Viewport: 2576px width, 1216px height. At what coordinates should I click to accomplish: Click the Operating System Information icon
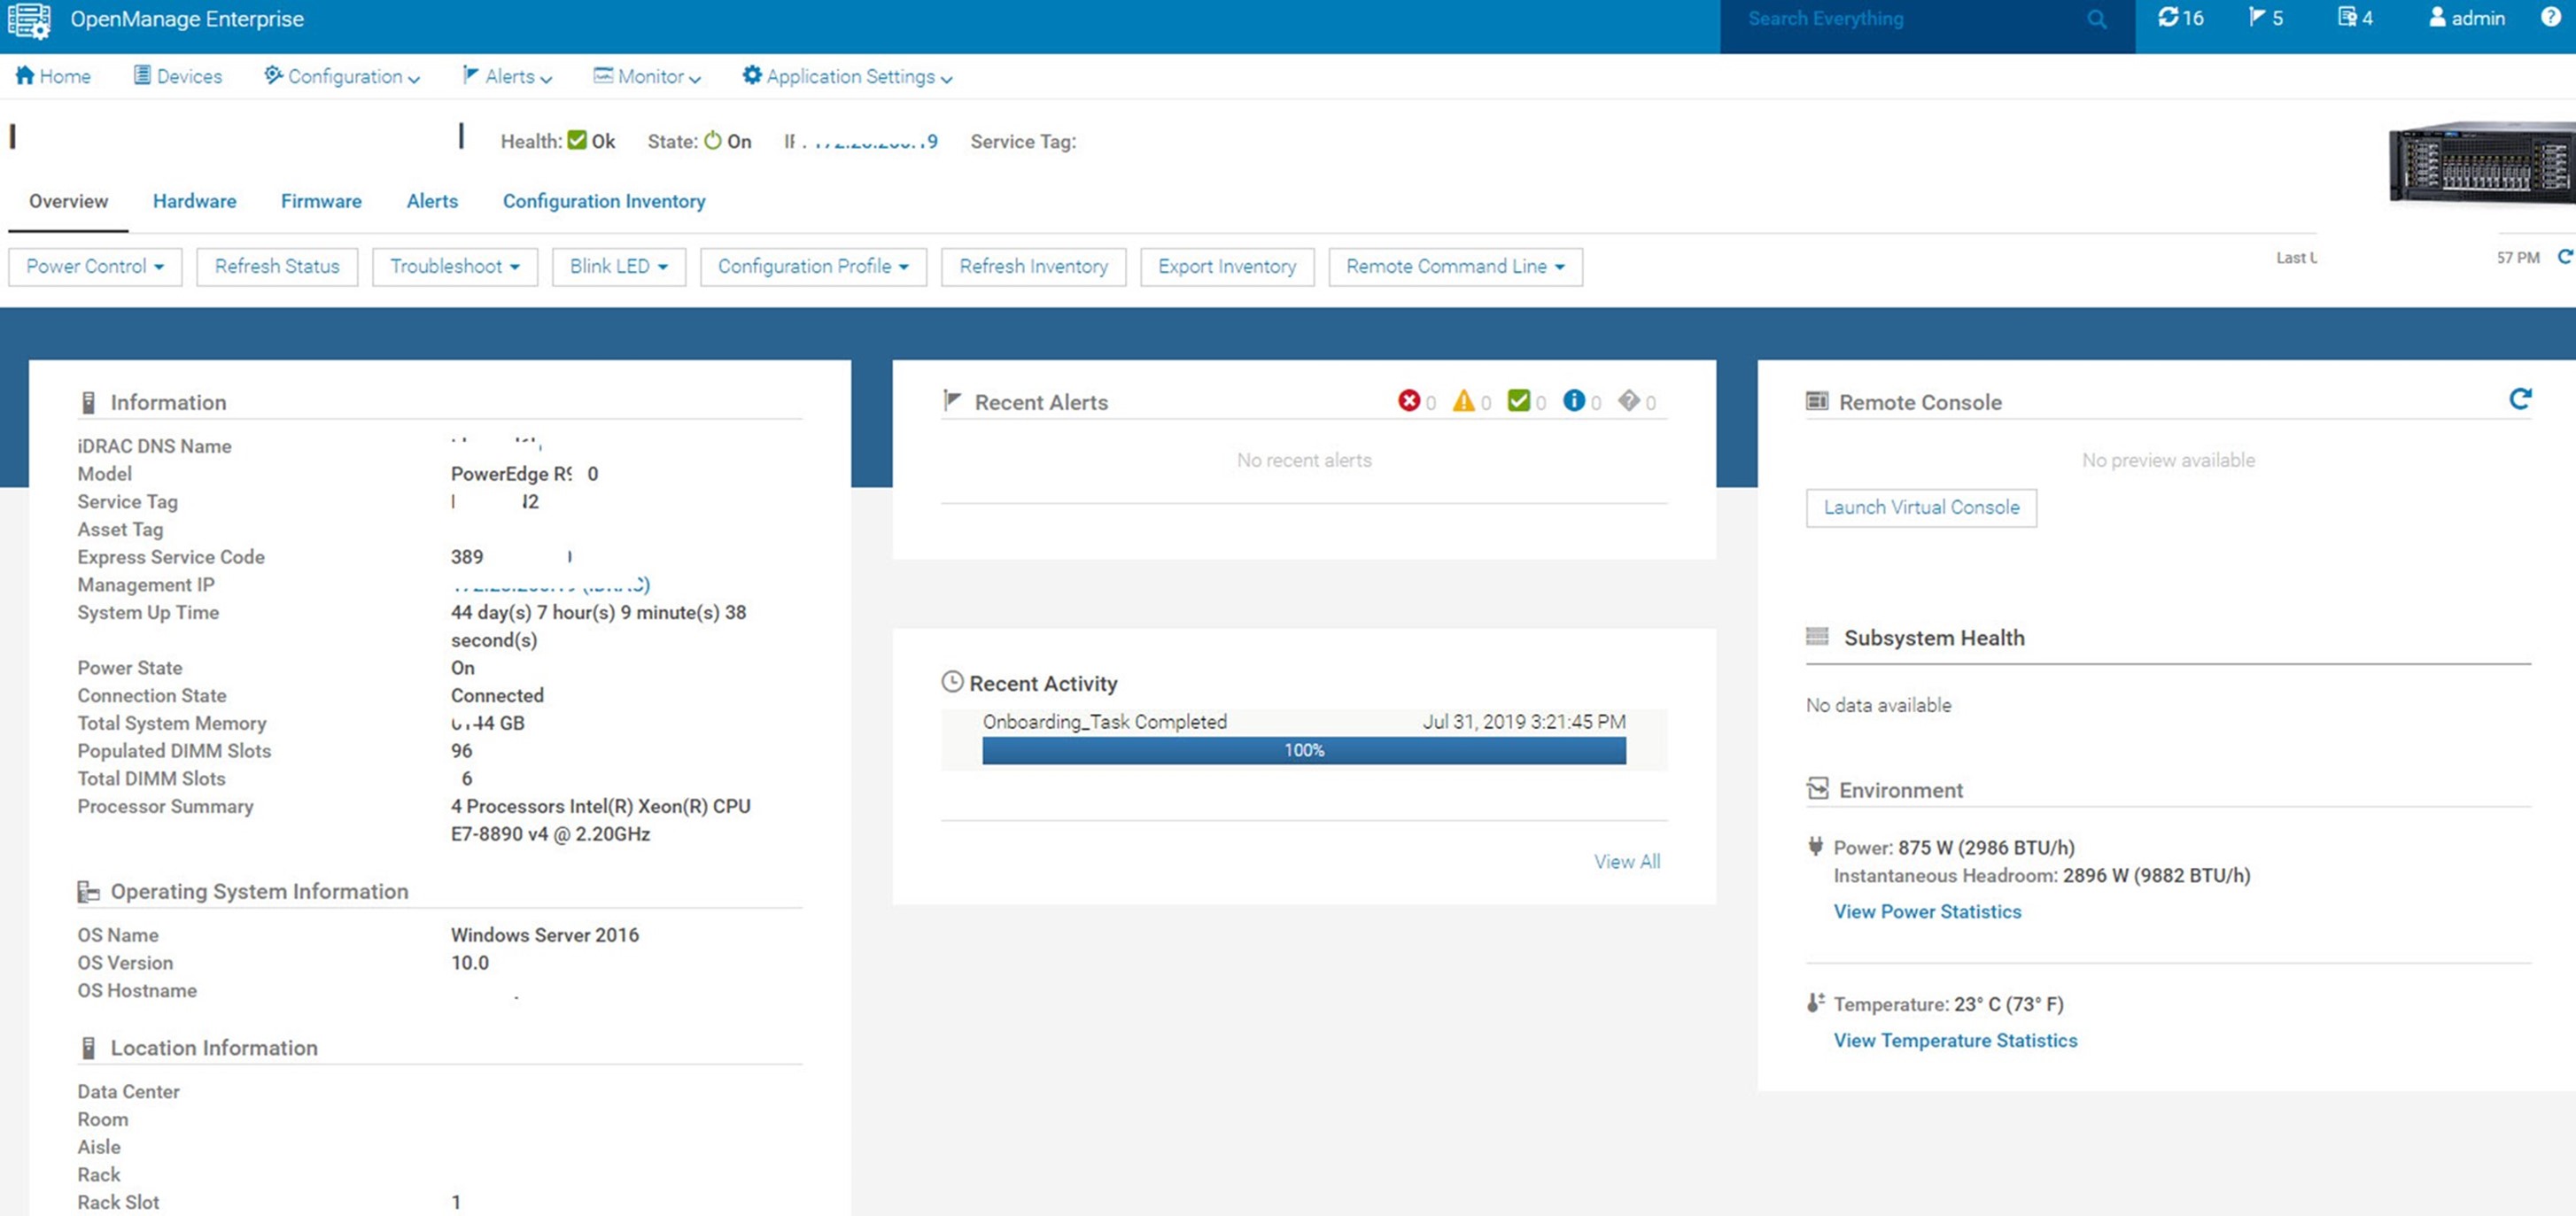click(88, 891)
